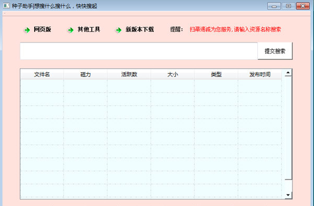Click the green arrow beside 新版本下载
Screen dimensions: 314x206
119,30
